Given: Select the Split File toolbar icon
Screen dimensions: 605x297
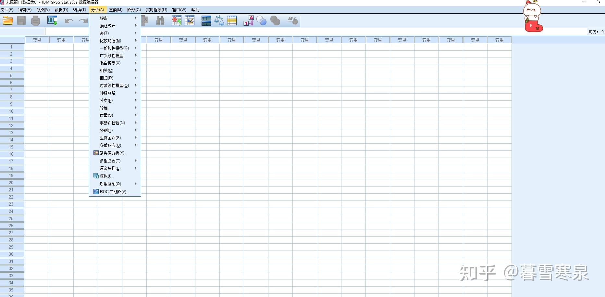Looking at the screenshot, I should click(x=206, y=20).
